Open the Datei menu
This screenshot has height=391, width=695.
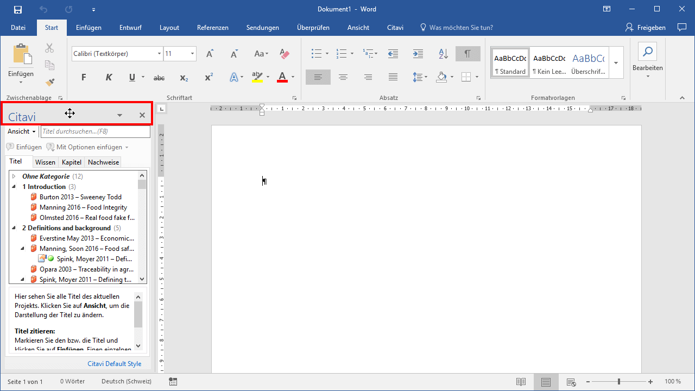(x=18, y=28)
